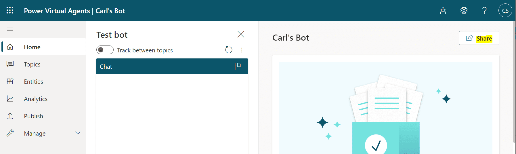Close the Test bot panel
This screenshot has width=516, height=154.
(241, 35)
